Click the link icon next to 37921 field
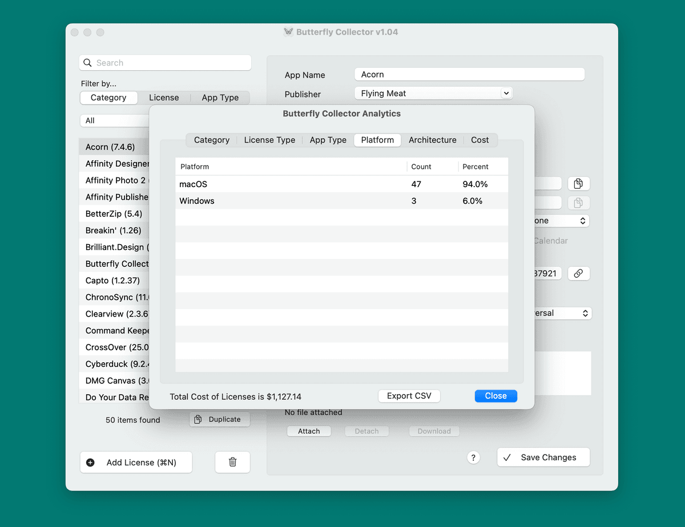This screenshot has height=527, width=685. [578, 274]
